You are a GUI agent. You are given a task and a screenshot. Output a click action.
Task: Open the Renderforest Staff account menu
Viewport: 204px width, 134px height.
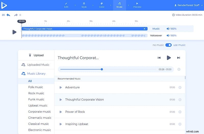187,5
